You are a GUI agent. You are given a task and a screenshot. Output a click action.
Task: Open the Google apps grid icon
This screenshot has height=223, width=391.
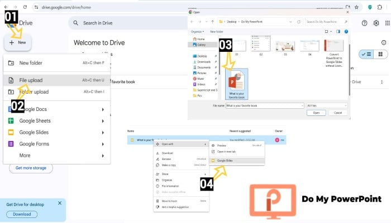point(387,23)
